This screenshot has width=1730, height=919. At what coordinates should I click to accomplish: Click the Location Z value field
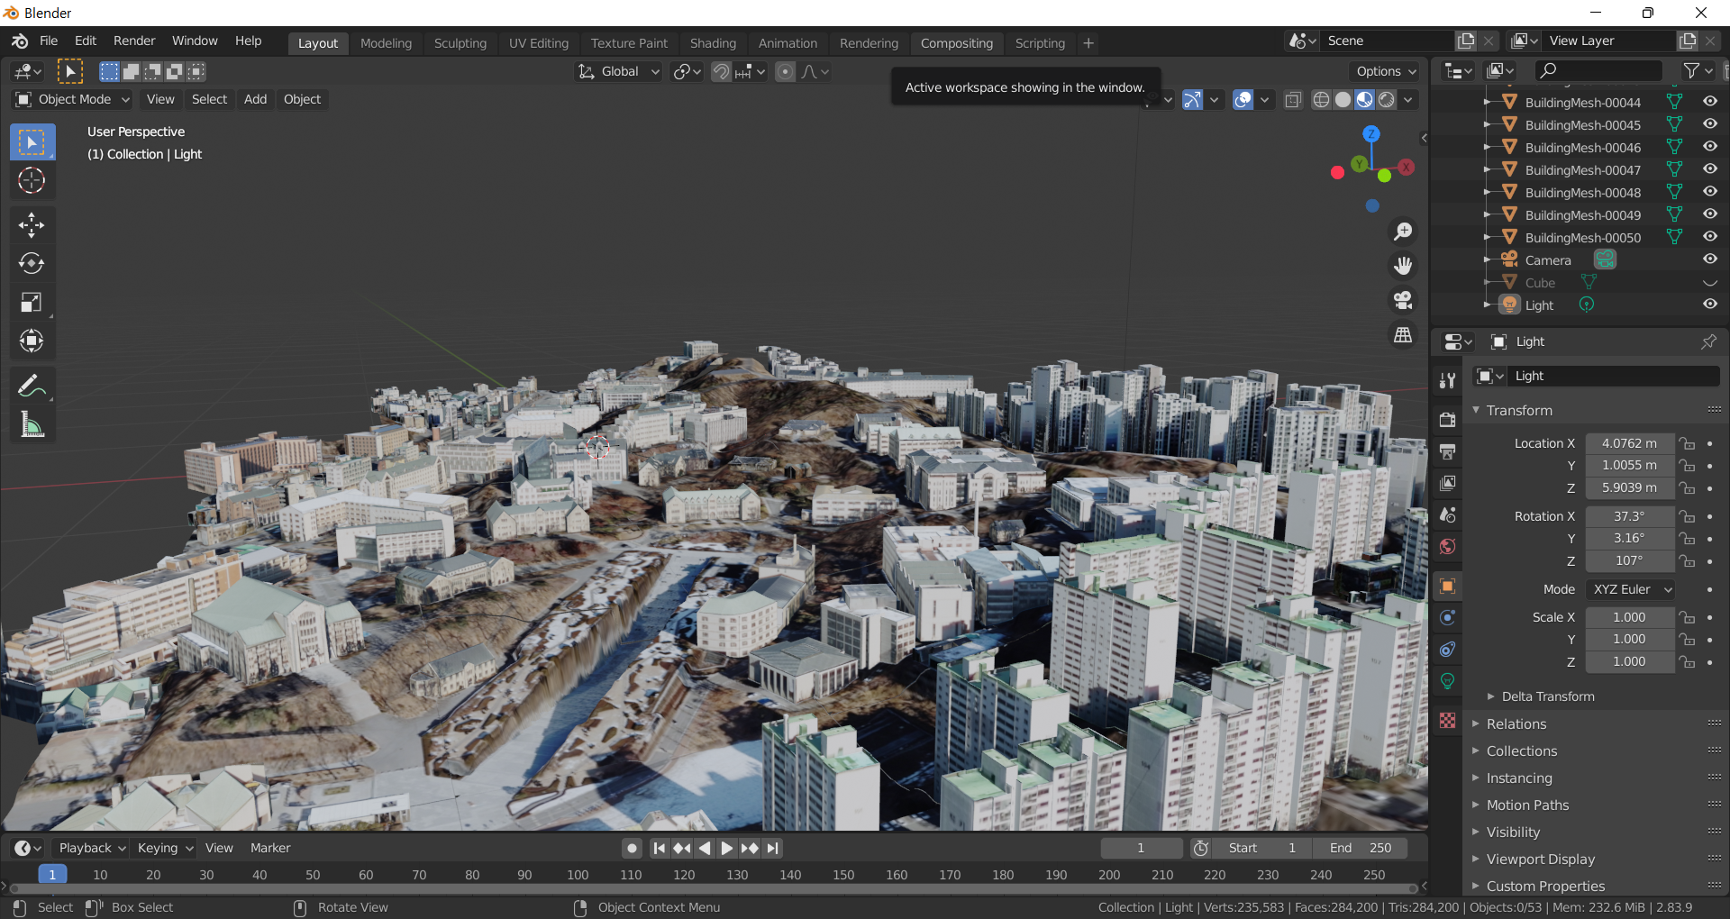coord(1629,487)
